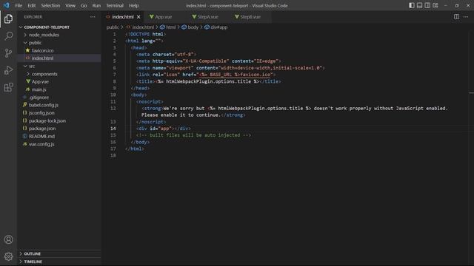Split the editor right
Screen dimensions: 474x266
[456, 17]
